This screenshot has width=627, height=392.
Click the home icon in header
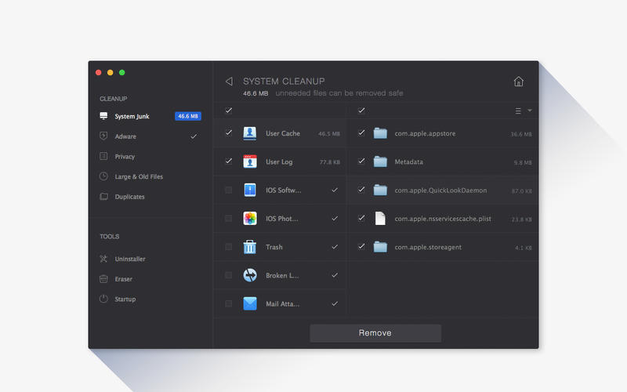518,82
